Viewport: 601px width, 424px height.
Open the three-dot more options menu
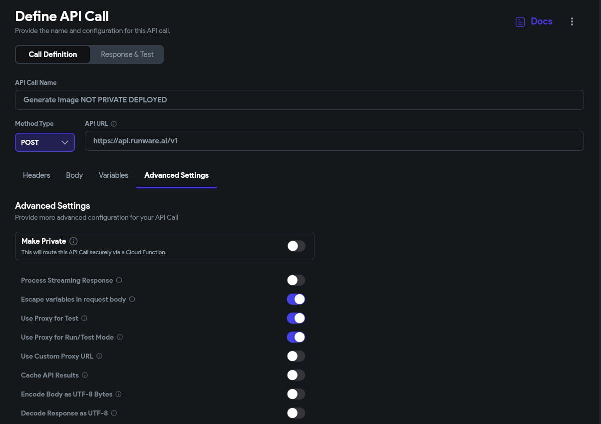572,21
